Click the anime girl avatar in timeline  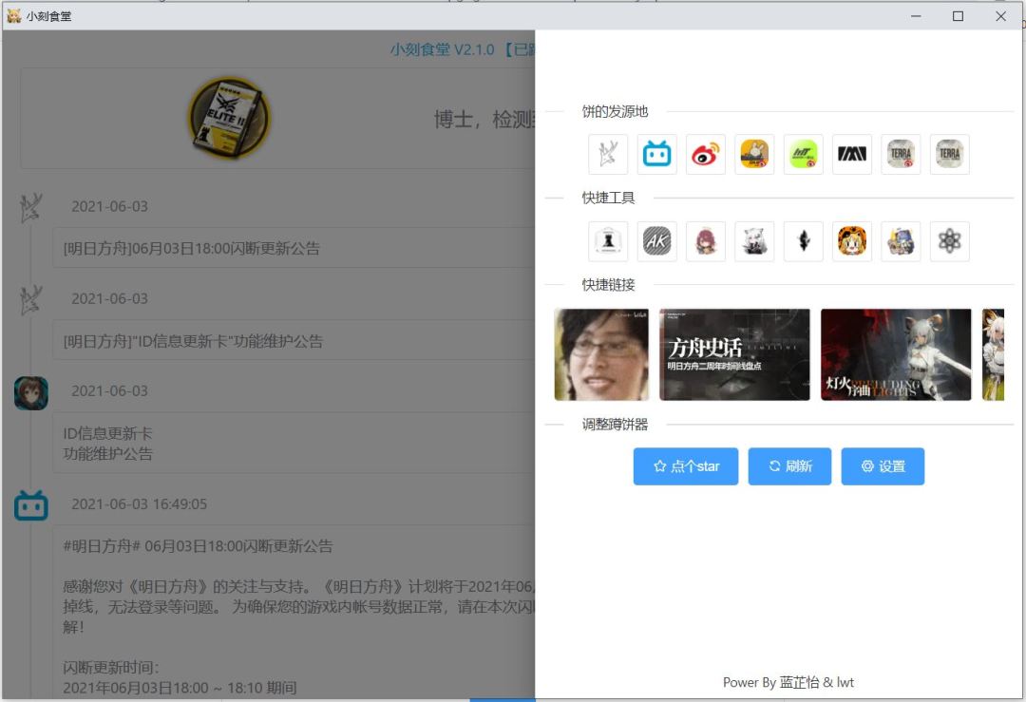(30, 393)
